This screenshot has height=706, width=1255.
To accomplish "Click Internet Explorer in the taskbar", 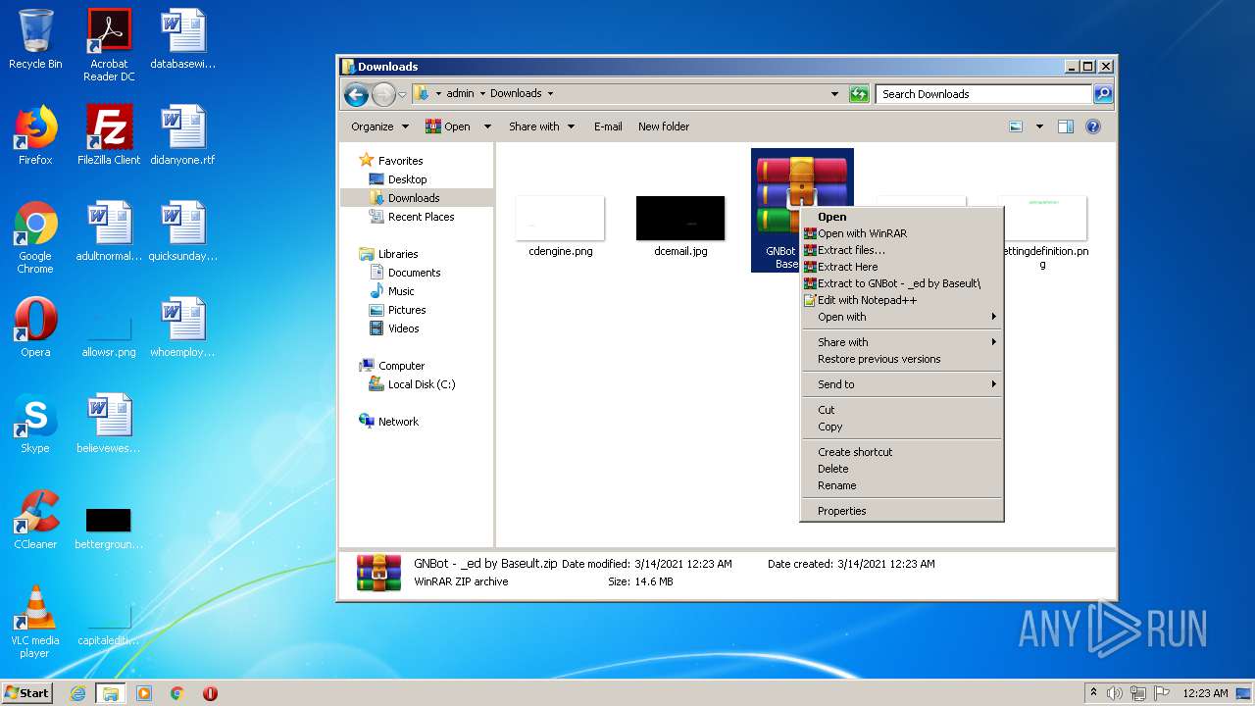I will click(x=78, y=693).
